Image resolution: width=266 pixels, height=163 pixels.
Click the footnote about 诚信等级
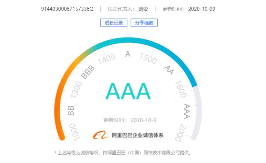tap(123, 153)
